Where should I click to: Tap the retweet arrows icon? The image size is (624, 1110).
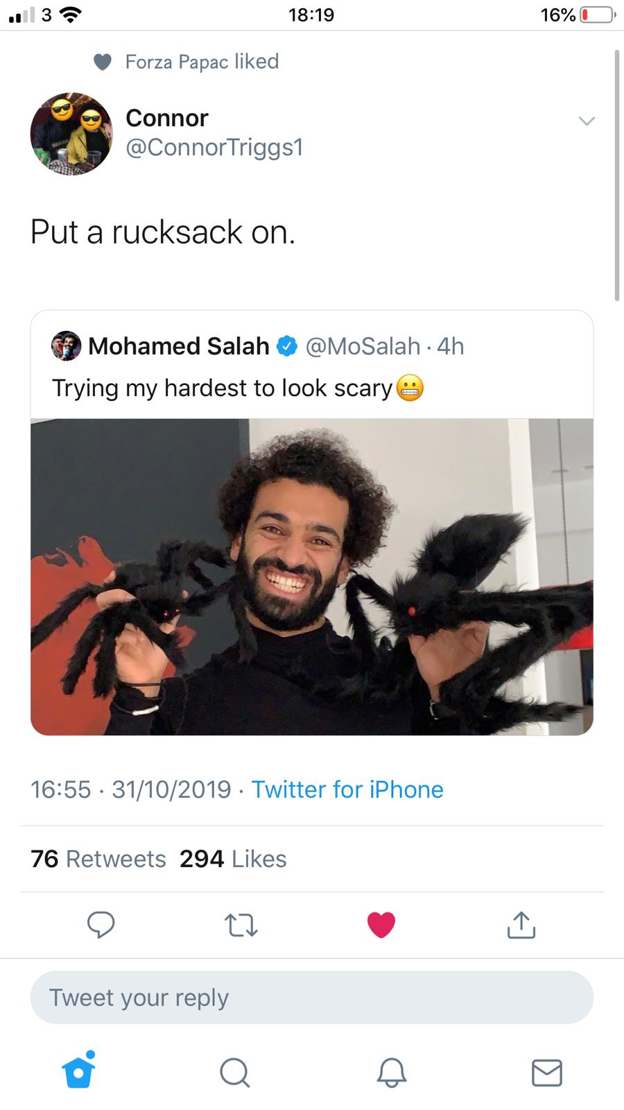click(x=241, y=925)
